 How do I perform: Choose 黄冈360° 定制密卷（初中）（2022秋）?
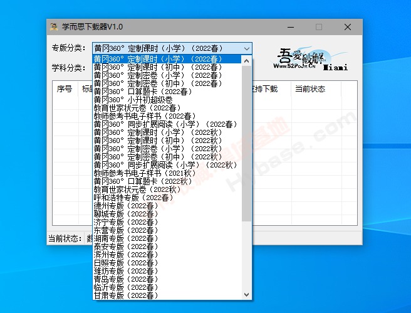point(167,157)
